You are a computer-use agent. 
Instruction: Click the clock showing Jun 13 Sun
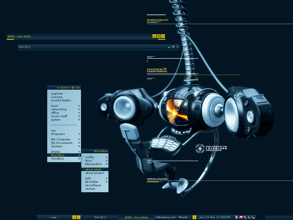pyautogui.click(x=215, y=217)
